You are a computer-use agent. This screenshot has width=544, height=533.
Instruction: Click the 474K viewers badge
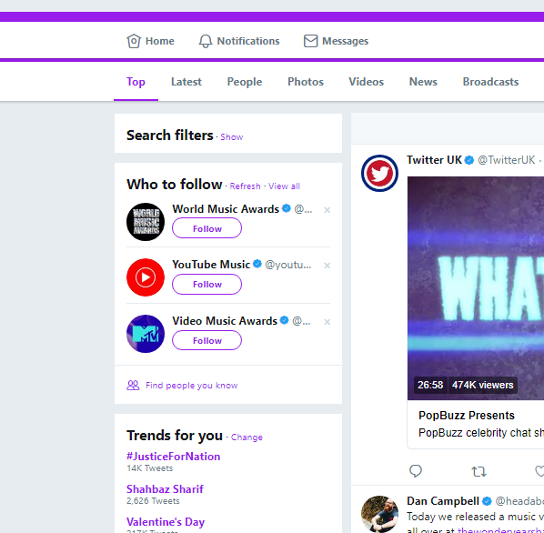482,386
